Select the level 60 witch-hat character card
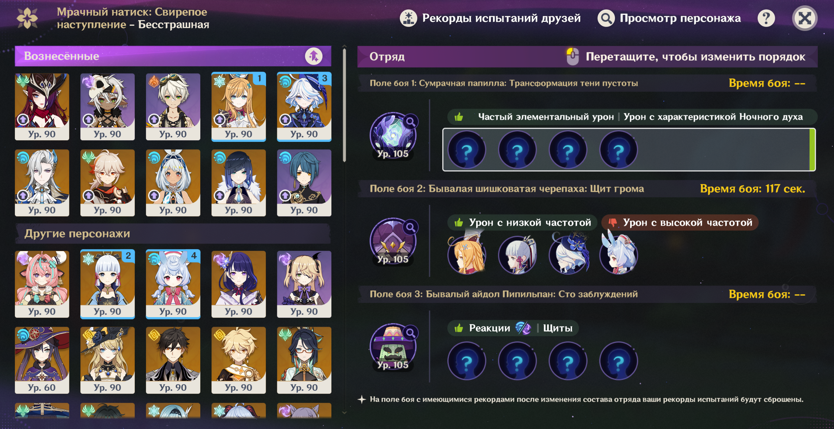 coord(42,360)
